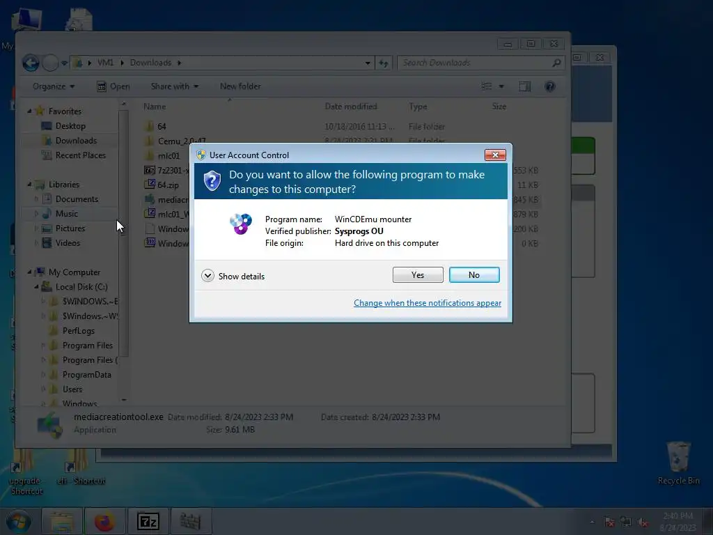Collapse the My Computer node
This screenshot has height=535, width=713.
(x=29, y=272)
